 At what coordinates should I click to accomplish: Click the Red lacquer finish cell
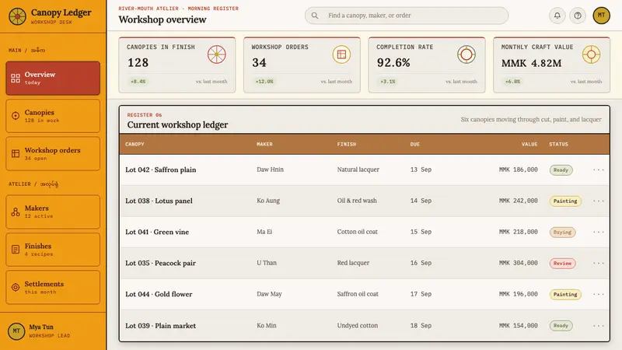(x=353, y=263)
